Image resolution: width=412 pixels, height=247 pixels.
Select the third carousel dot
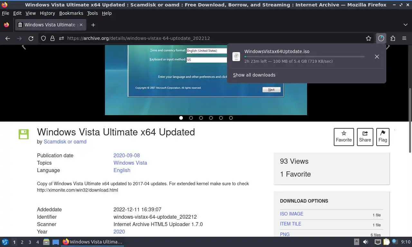[201, 118]
